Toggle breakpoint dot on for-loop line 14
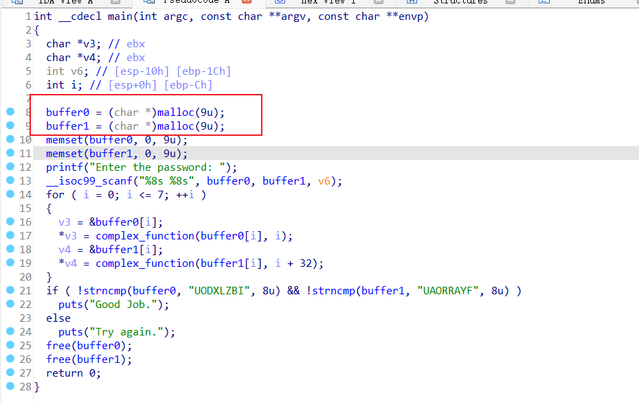 tap(10, 194)
